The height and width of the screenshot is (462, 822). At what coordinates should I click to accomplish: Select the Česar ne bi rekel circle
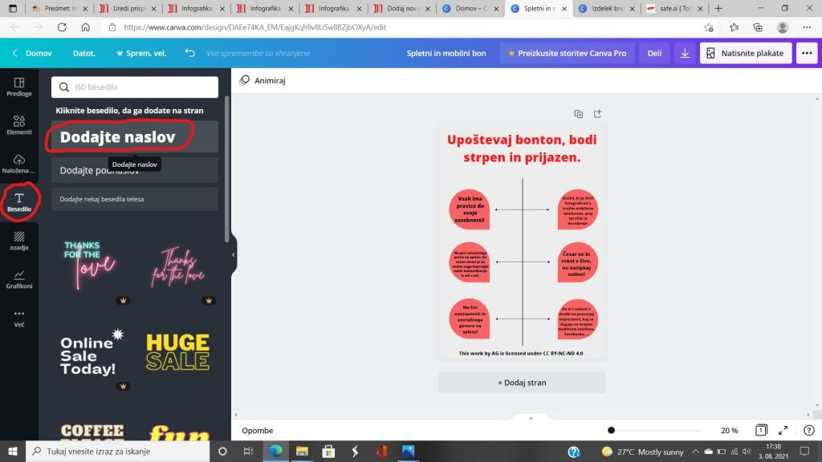point(577,262)
